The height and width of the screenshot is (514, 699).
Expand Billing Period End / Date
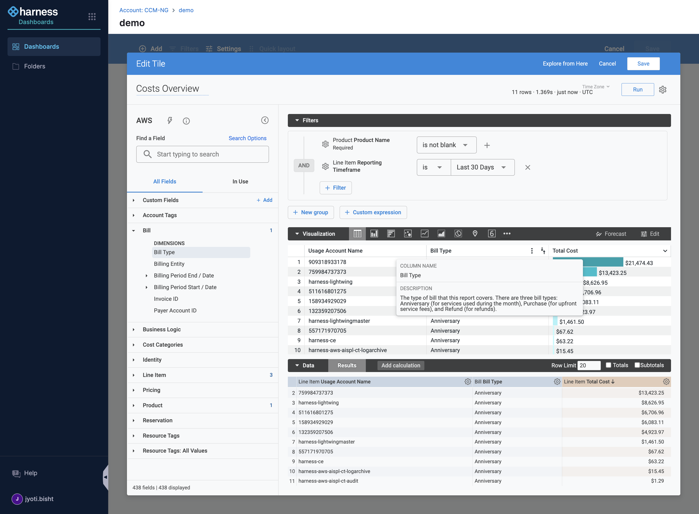coord(147,276)
